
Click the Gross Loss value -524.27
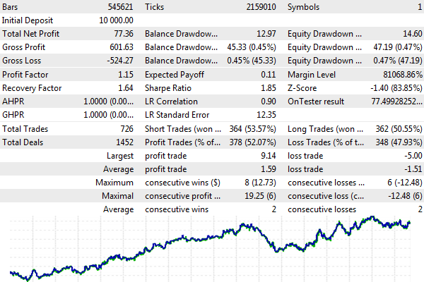(120, 61)
